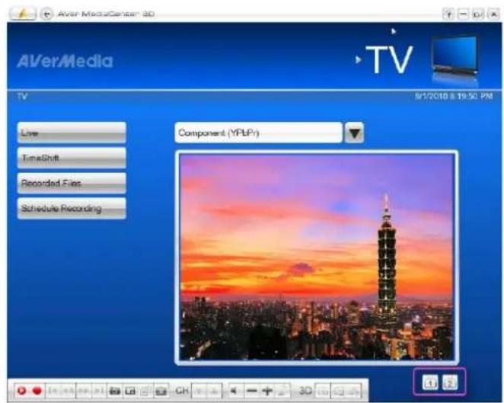The width and height of the screenshot is (504, 403).
Task: Click the numbered 1 button below preview
Action: point(430,382)
